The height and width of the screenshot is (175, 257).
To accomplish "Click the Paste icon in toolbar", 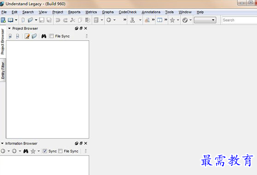I will (88, 20).
